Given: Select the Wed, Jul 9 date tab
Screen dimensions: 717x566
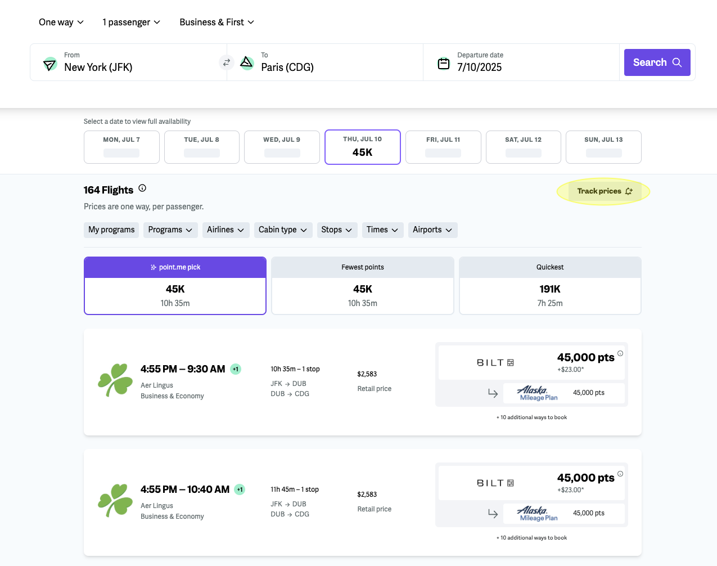Looking at the screenshot, I should pos(282,147).
